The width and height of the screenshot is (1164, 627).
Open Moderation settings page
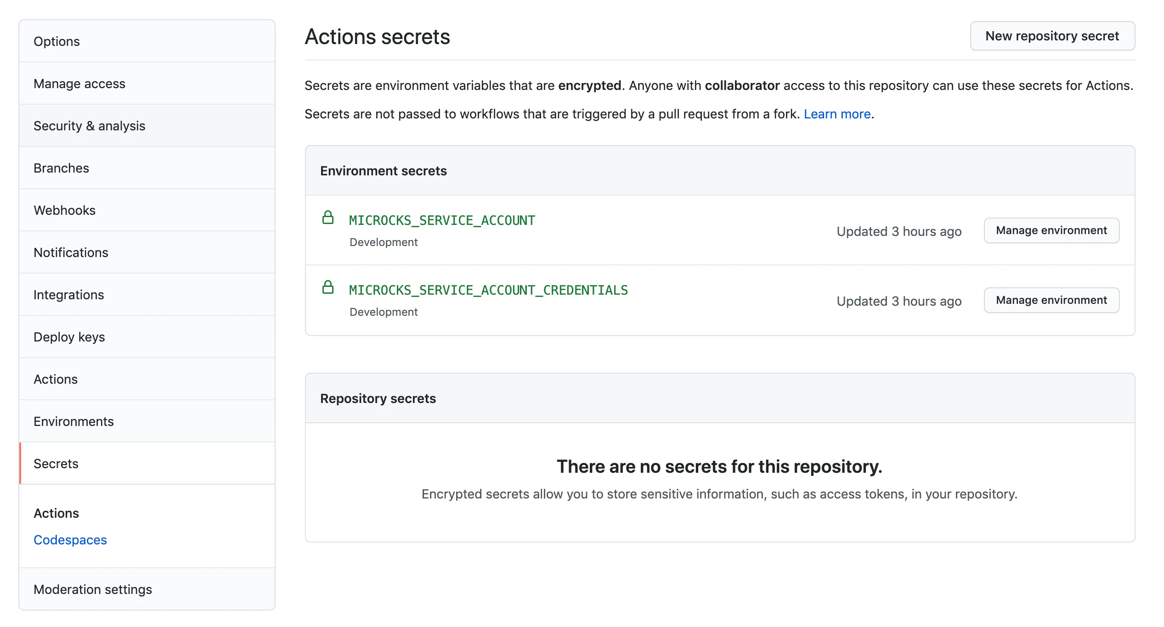click(x=93, y=589)
